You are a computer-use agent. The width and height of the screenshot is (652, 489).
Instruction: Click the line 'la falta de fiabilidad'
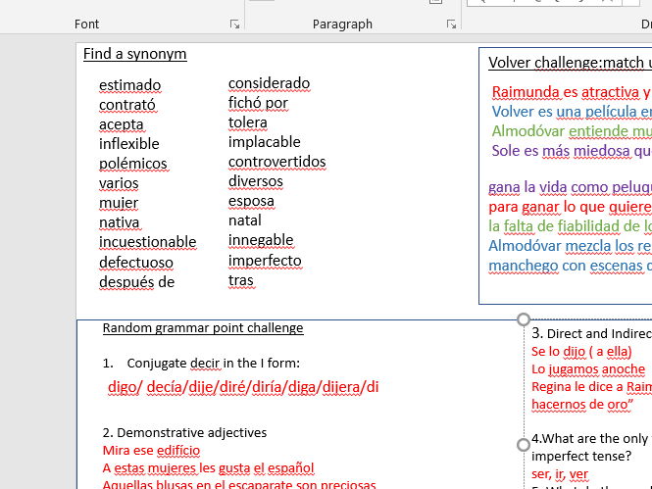click(570, 226)
